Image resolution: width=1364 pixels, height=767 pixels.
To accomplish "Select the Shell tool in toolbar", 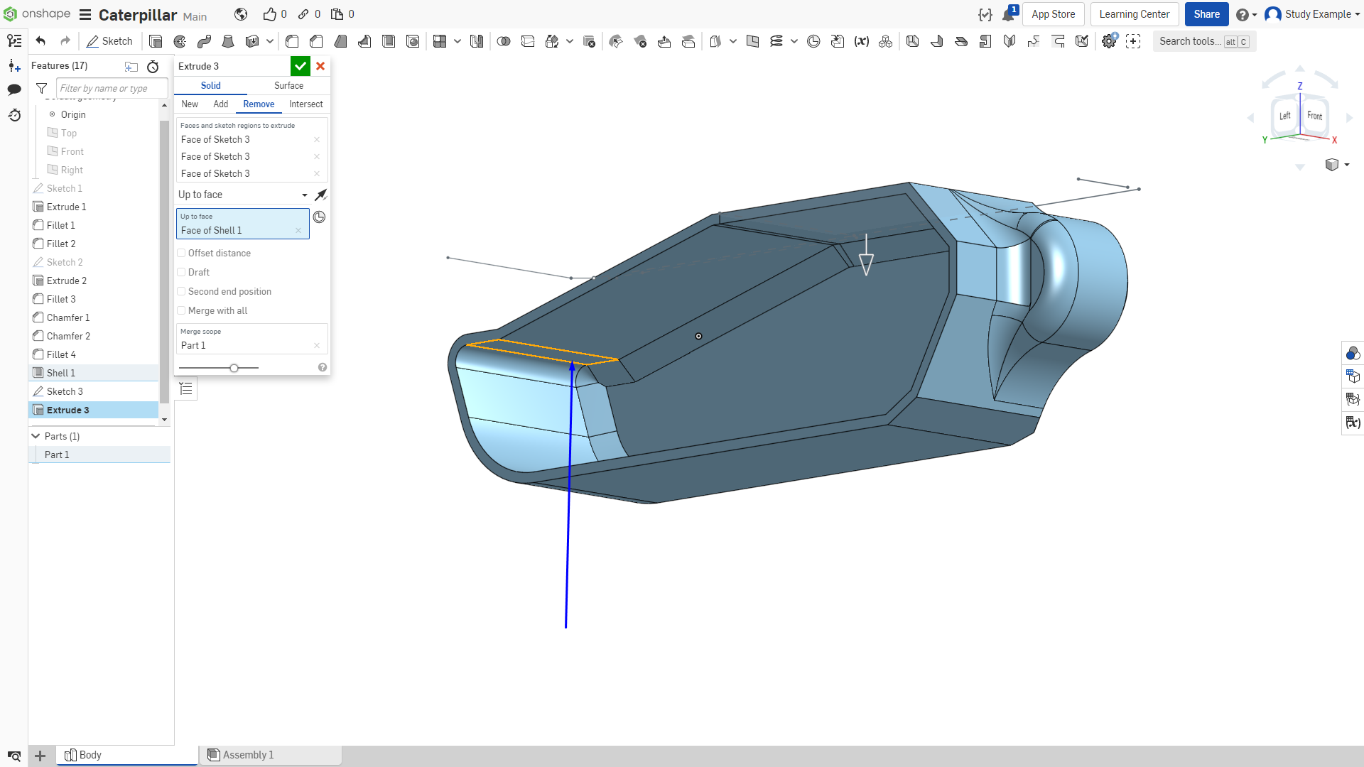I will click(x=389, y=41).
